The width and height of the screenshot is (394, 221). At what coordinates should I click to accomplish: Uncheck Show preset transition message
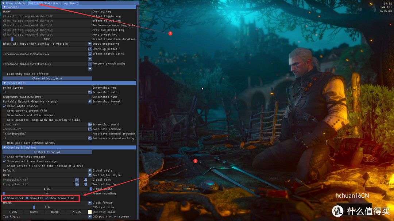(4, 161)
